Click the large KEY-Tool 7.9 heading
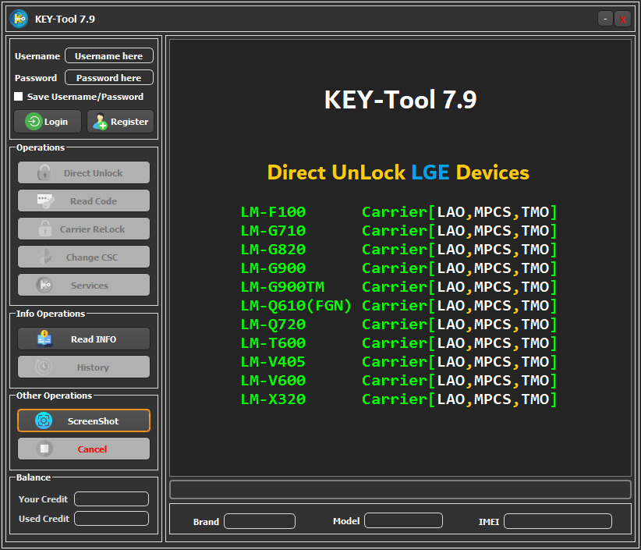This screenshot has width=641, height=550. tap(400, 99)
